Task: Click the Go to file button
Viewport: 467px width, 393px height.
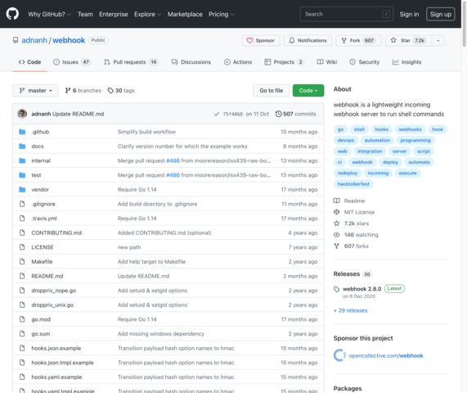Action: 271,90
